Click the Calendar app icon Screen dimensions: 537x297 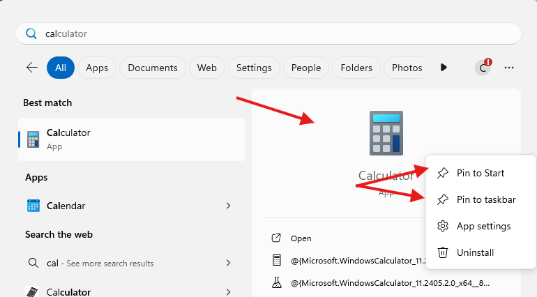[33, 206]
